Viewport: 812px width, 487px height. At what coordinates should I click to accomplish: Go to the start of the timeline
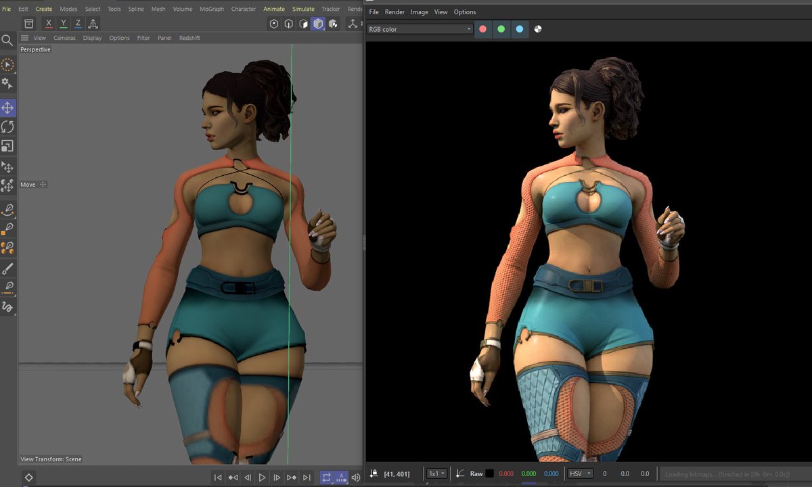click(218, 478)
